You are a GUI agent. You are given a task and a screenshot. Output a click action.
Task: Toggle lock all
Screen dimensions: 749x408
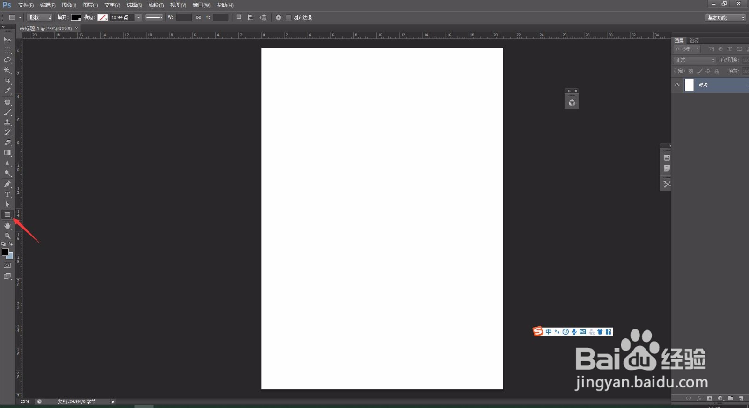(x=717, y=71)
